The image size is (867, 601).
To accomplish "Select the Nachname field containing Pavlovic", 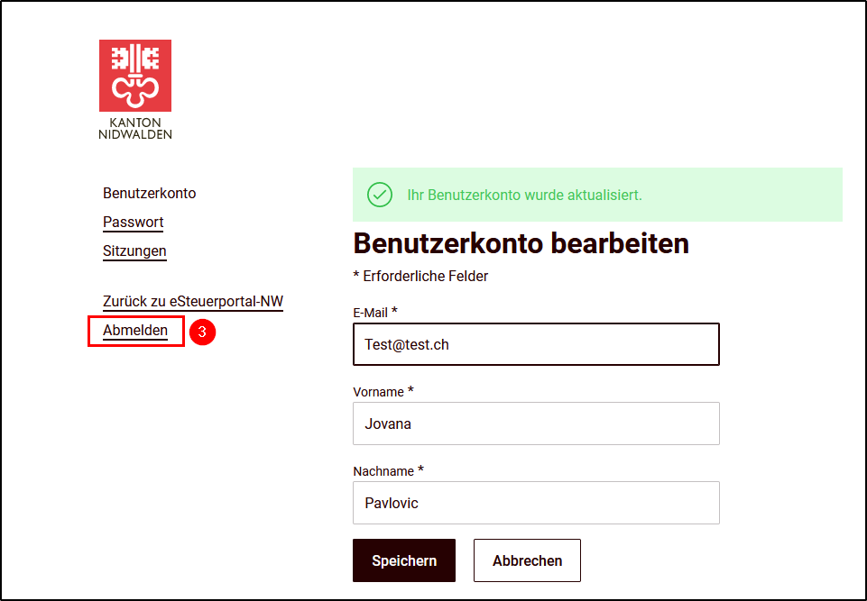I will [536, 503].
